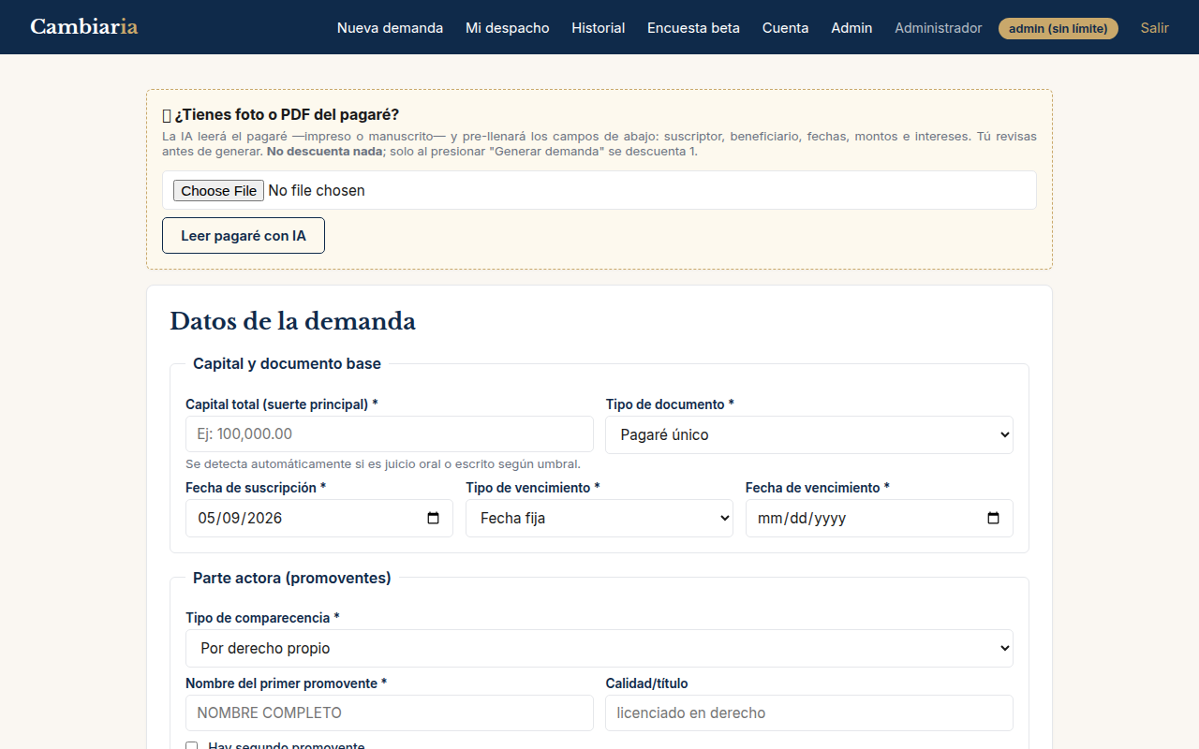Viewport: 1199px width, 749px height.
Task: Open the Tipo de documento dropdown
Action: 809,434
